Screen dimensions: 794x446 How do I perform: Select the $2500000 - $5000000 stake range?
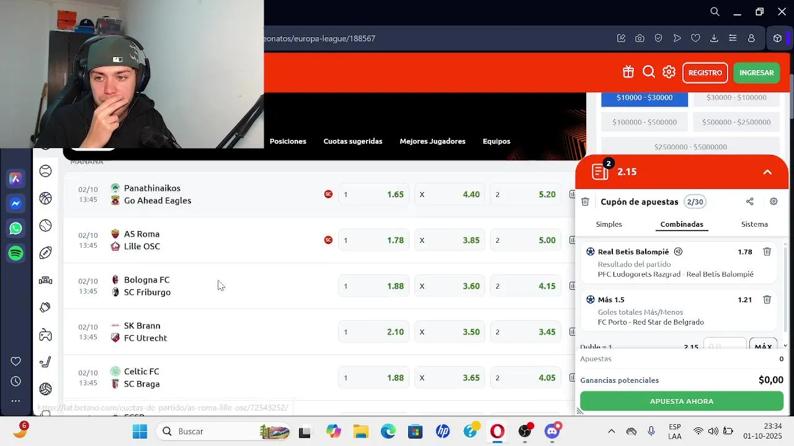(x=690, y=147)
